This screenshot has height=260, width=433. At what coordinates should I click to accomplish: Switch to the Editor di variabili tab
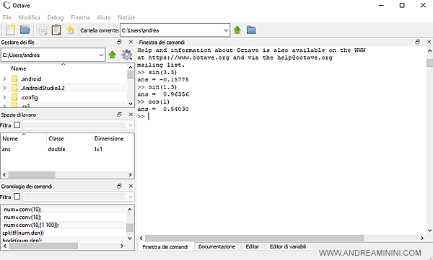(288, 246)
